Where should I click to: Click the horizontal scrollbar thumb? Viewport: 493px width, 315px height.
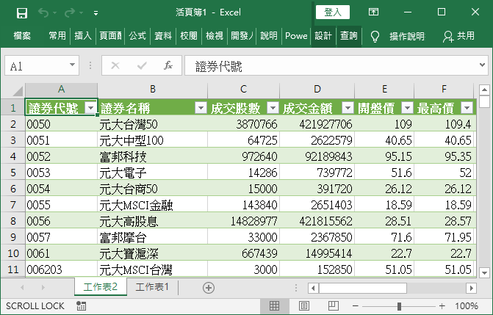pyautogui.click(x=363, y=288)
